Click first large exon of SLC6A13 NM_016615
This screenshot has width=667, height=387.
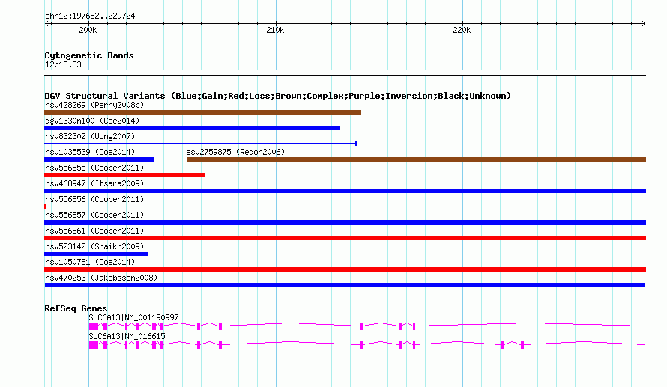pos(93,345)
